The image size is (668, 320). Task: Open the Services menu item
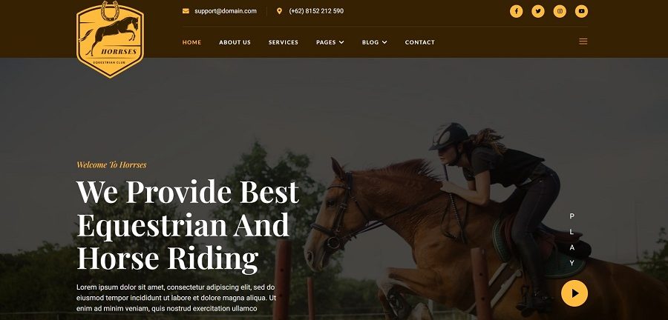(284, 42)
